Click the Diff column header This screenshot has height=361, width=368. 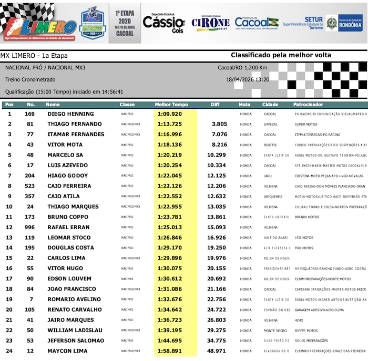215,105
